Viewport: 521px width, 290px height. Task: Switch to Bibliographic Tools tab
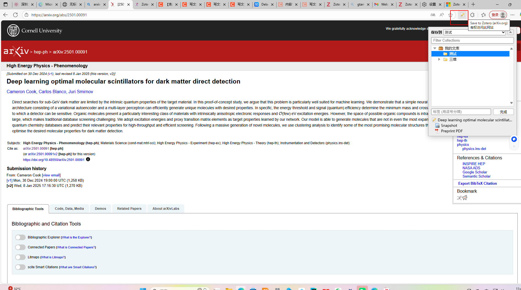tap(28, 209)
